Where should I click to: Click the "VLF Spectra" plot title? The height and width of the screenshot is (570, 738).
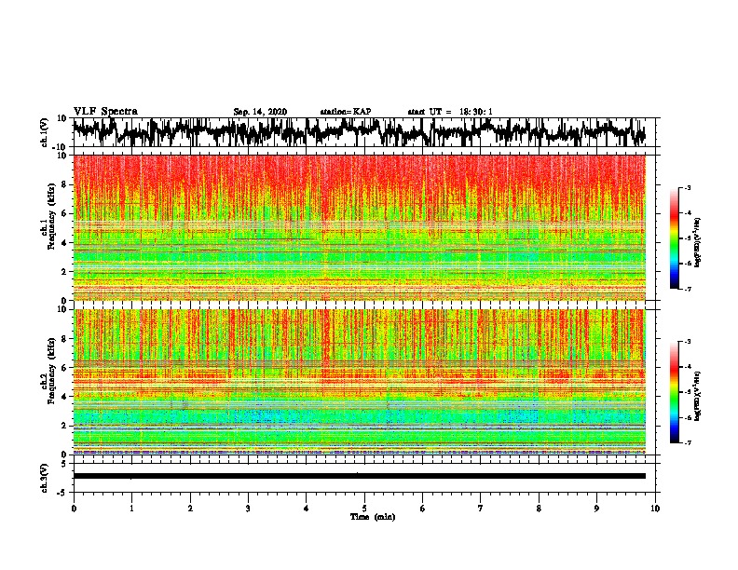pos(105,112)
